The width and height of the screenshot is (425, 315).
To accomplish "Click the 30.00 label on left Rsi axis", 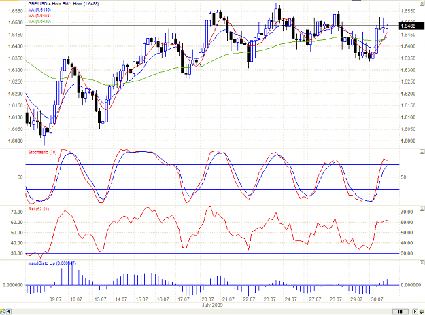I will click(x=16, y=253).
